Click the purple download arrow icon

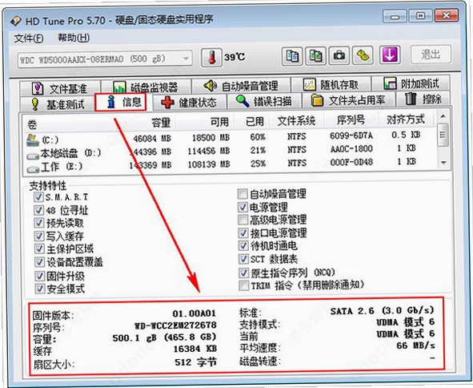click(390, 55)
